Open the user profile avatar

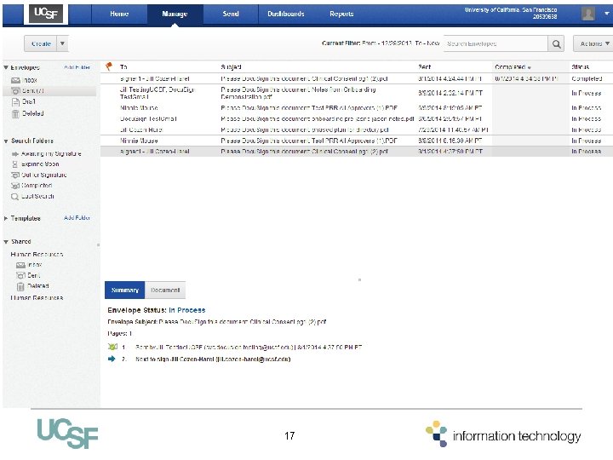[588, 14]
